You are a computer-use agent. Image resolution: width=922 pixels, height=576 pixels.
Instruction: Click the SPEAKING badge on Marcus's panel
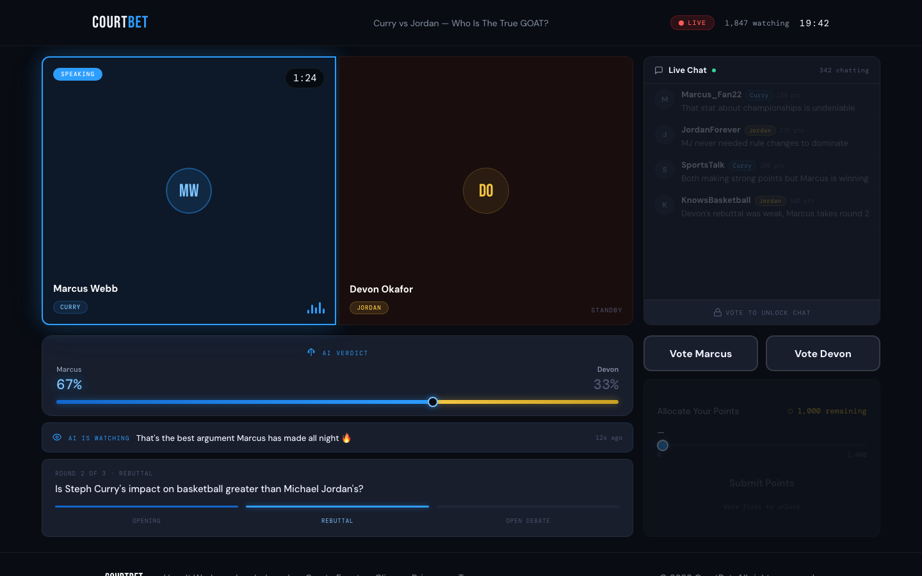pos(77,74)
